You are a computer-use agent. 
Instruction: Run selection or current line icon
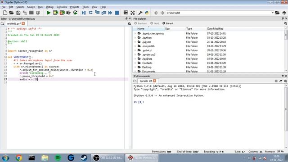(x=68, y=13)
